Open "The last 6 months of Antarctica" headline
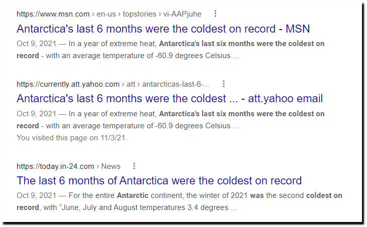367x227 pixels. [159, 180]
